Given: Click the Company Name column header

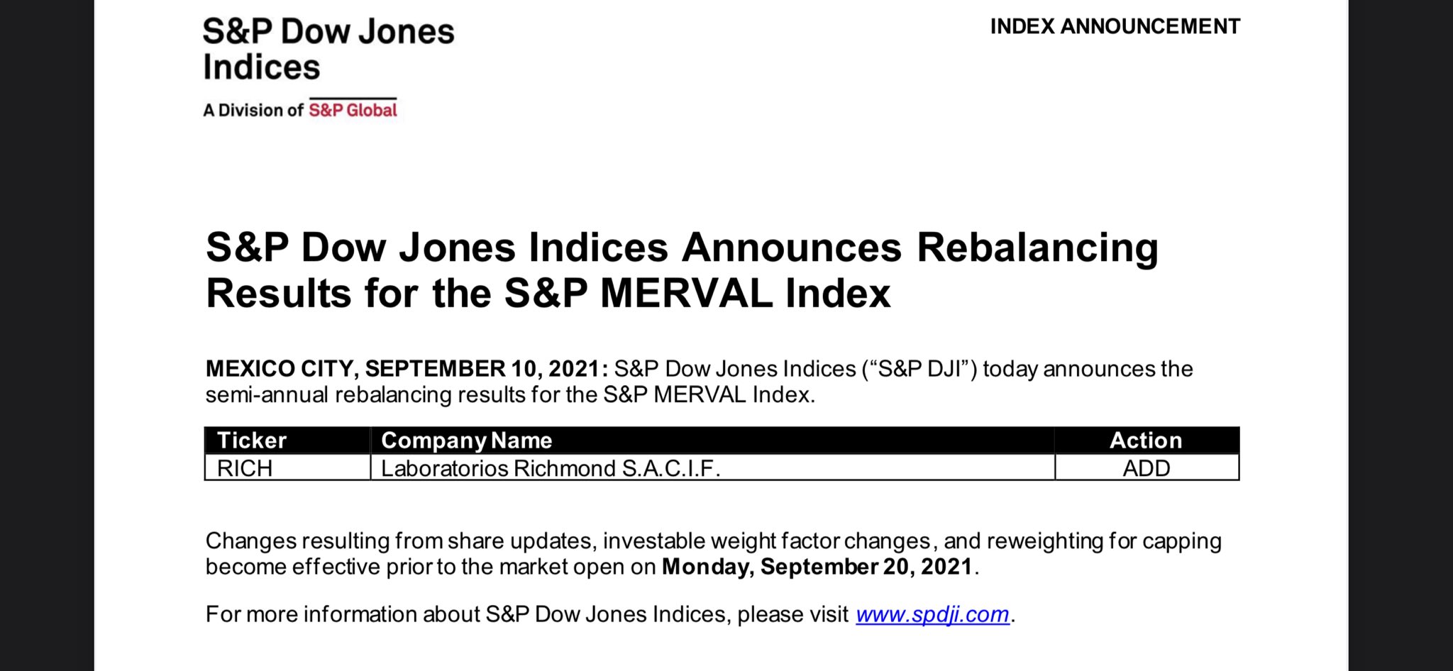Looking at the screenshot, I should click(x=712, y=440).
